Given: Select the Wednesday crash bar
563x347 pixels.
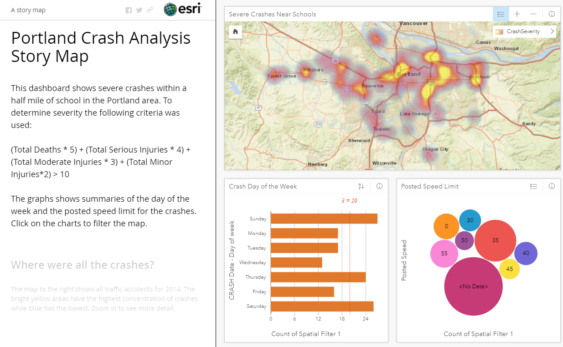Looking at the screenshot, I should point(296,262).
